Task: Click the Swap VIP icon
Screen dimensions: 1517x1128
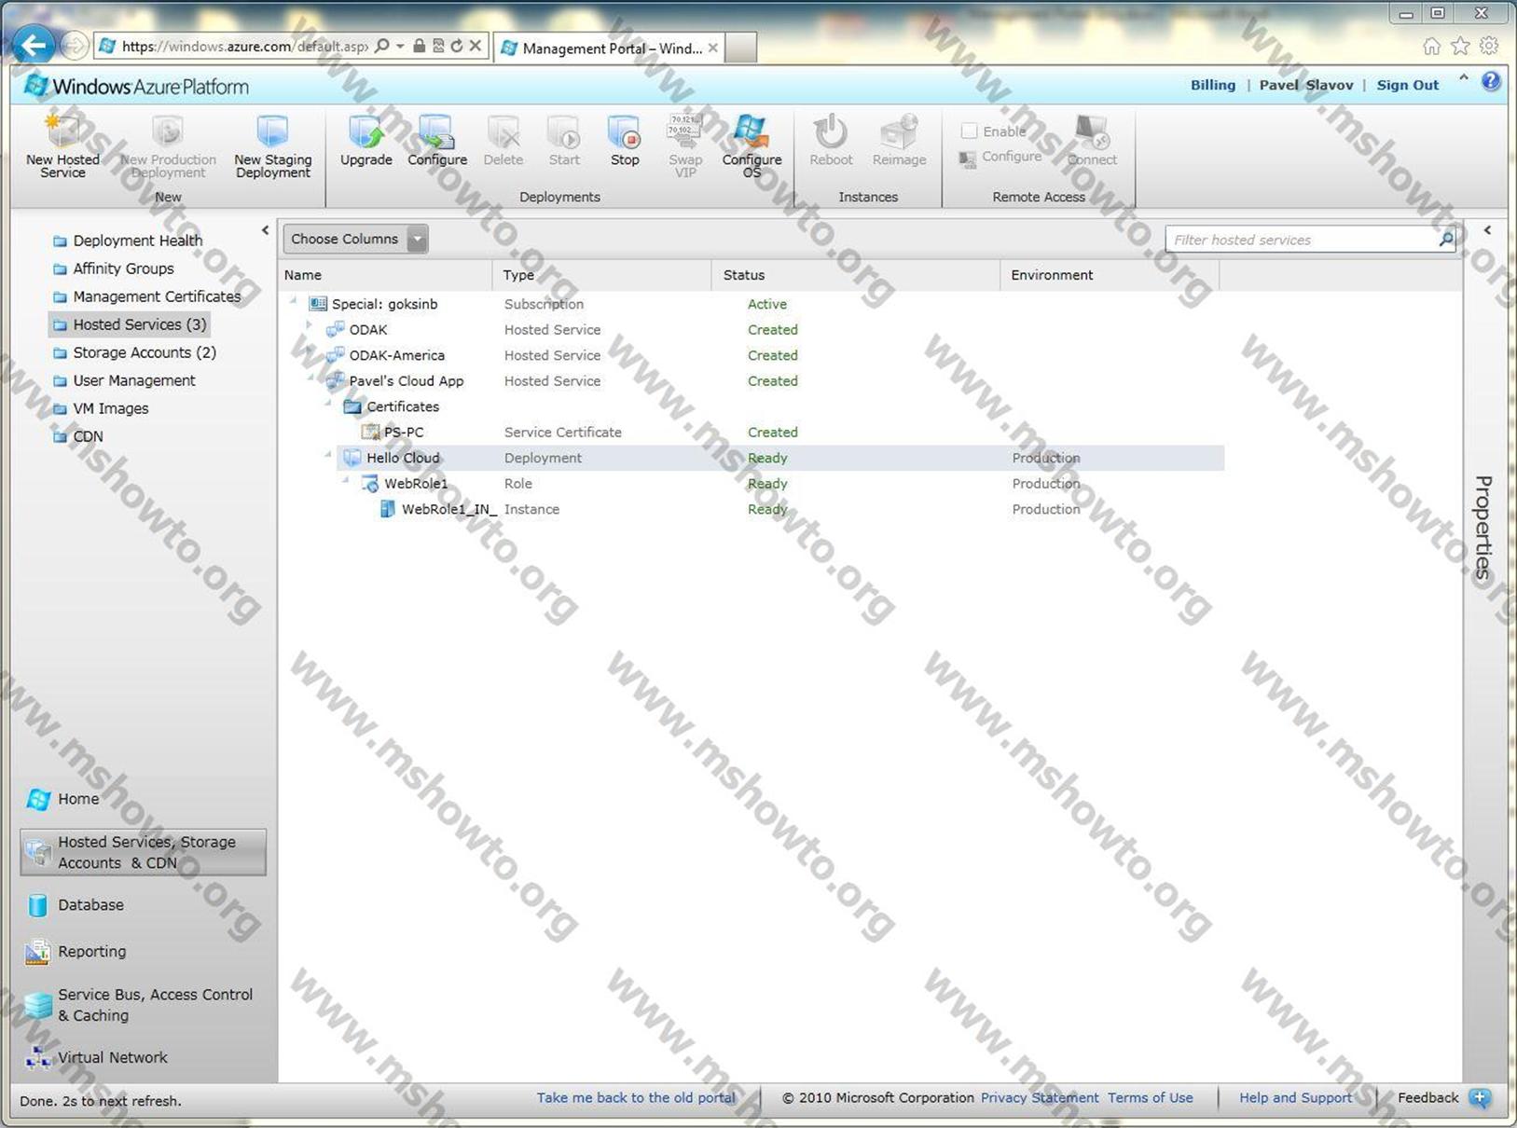Action: [684, 131]
